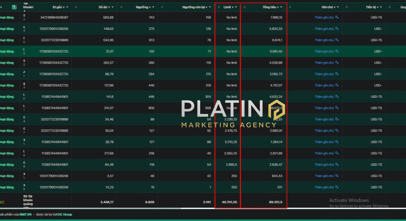Click note edit icon in 217,68 balance row
The width and height of the screenshot is (406, 221).
tap(337, 153)
